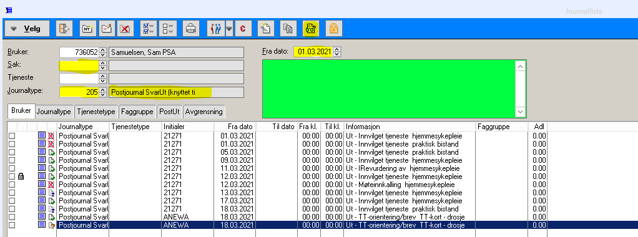Click the select all checkboxes icon

coord(149,29)
